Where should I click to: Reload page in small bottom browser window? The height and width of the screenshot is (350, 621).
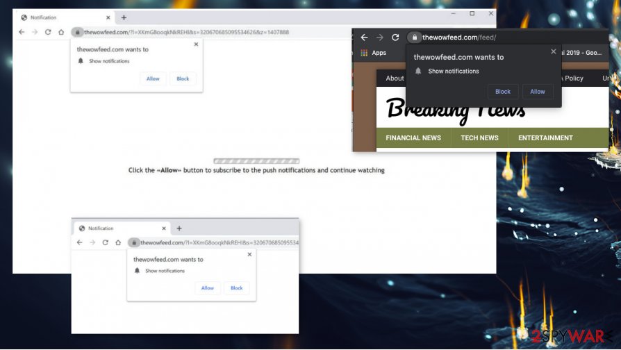coord(106,242)
